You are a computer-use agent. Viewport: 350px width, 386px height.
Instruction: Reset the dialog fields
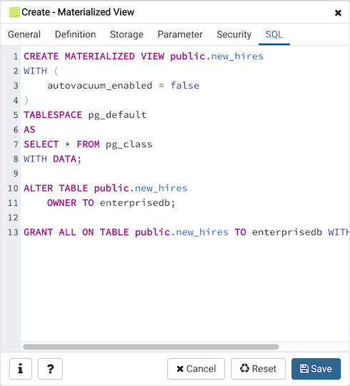click(258, 369)
